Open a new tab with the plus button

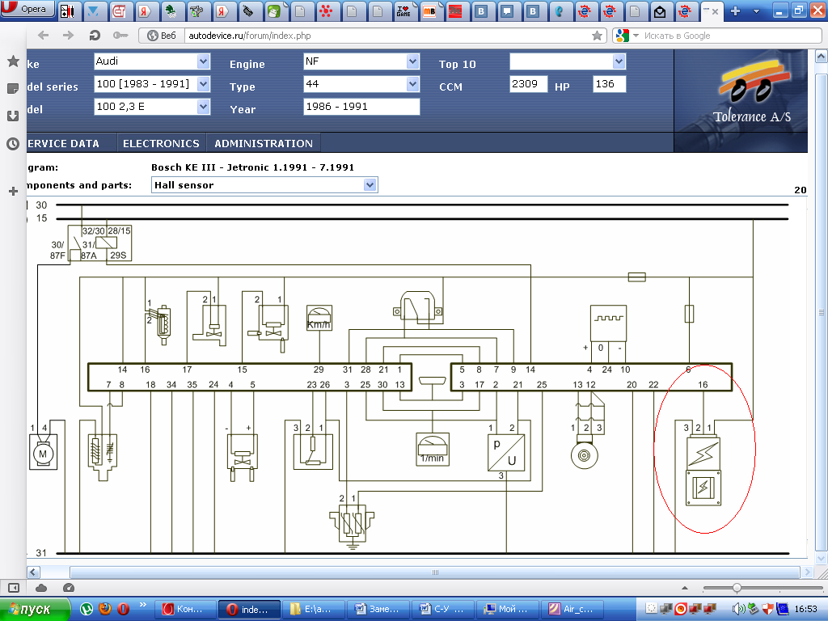(735, 11)
